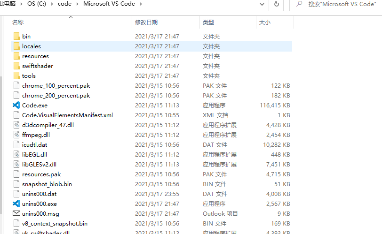Click the file name ffmpeg.dll
The width and height of the screenshot is (382, 234).
tap(36, 135)
